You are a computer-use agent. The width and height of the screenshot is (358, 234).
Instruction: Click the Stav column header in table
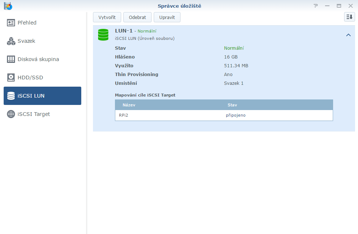[232, 105]
